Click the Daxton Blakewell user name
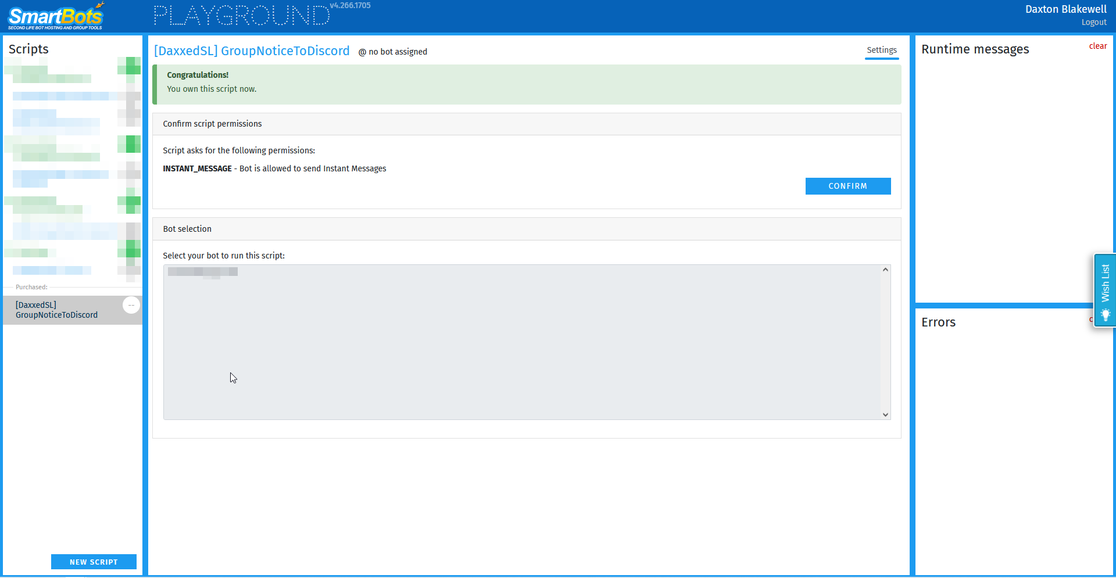Viewport: 1116px width, 578px height. 1065,9
